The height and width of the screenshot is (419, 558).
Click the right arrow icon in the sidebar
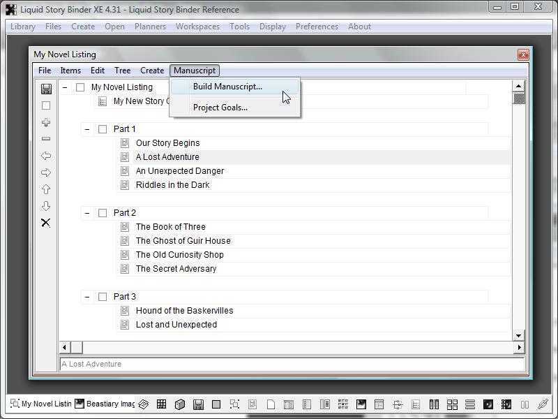46,172
